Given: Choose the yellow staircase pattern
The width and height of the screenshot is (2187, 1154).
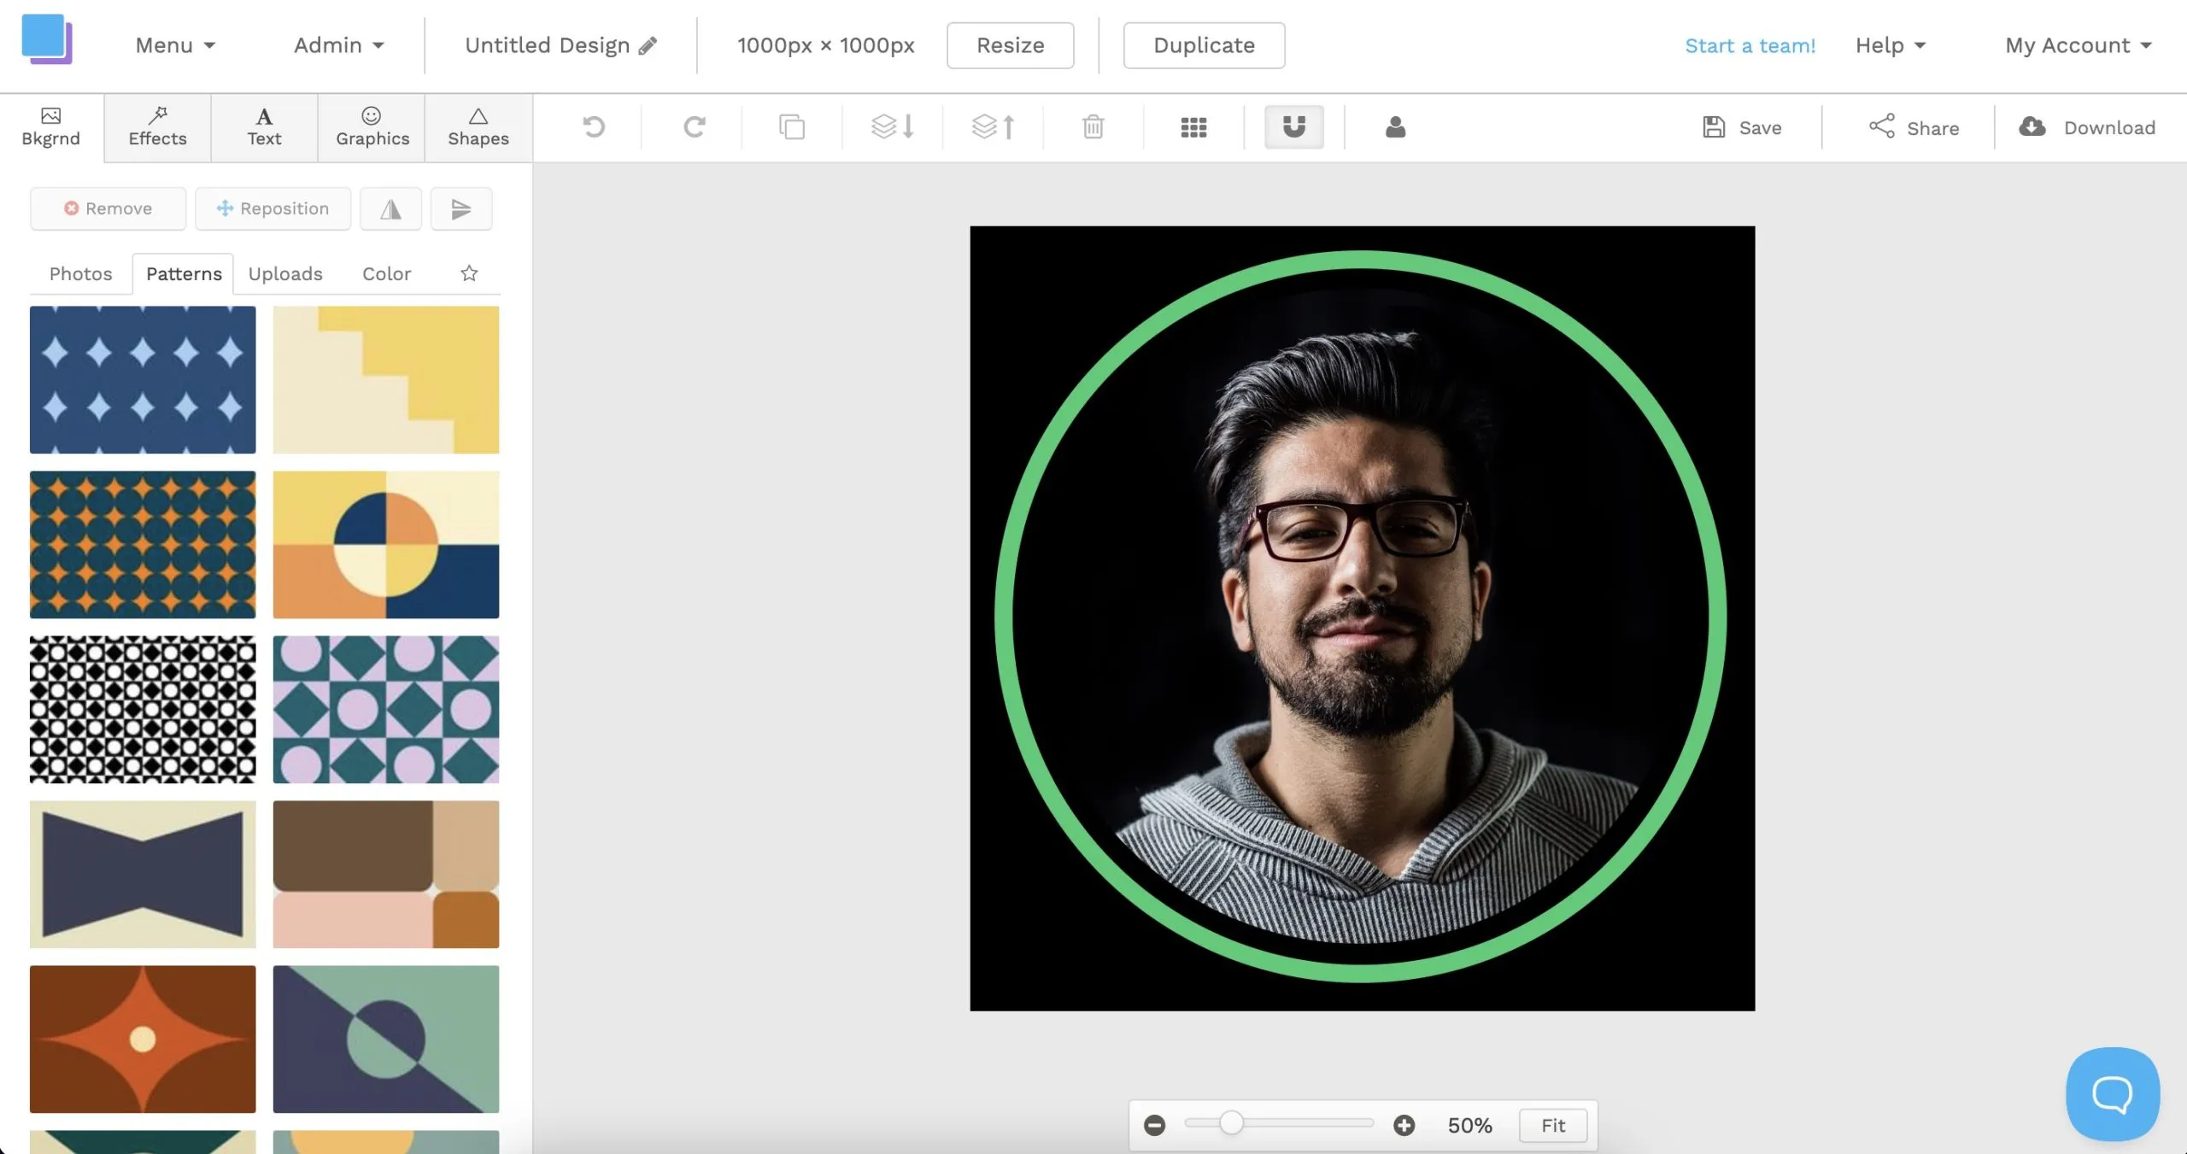Looking at the screenshot, I should pos(386,379).
